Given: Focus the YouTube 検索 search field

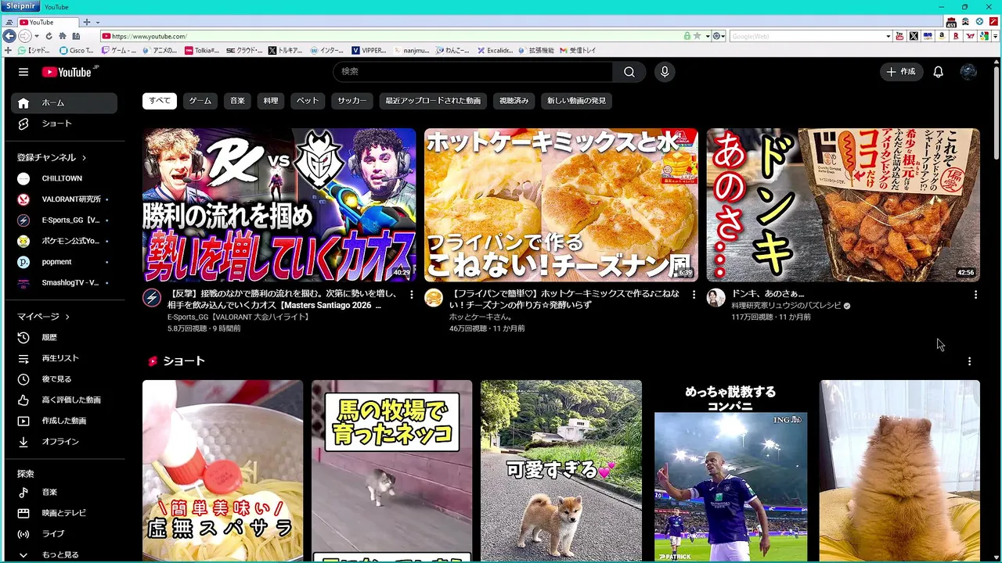Looking at the screenshot, I should [x=473, y=72].
